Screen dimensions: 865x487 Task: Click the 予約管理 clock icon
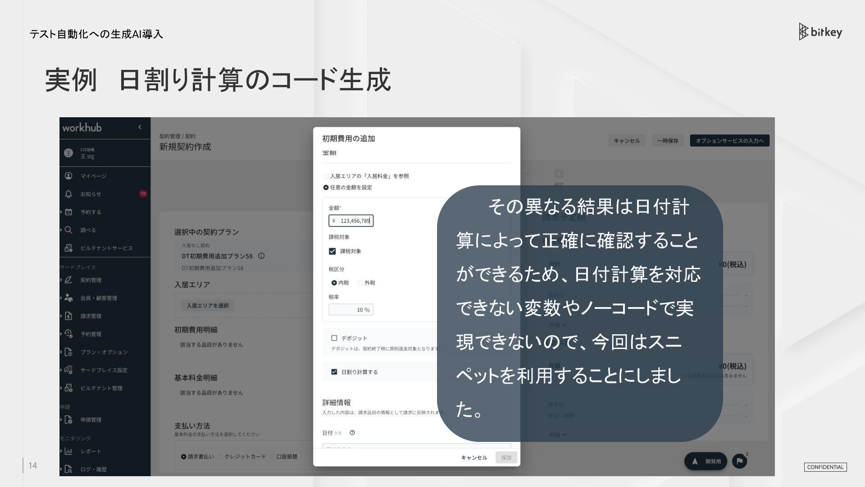pos(68,334)
